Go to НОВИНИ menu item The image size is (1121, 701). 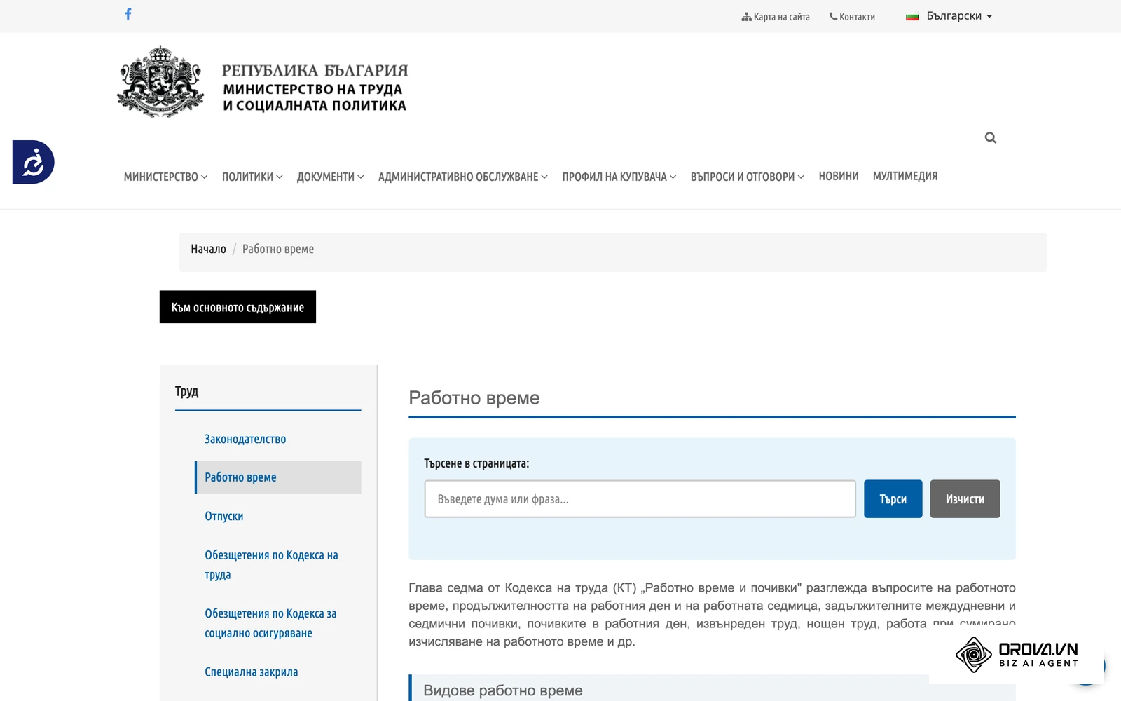pos(839,176)
